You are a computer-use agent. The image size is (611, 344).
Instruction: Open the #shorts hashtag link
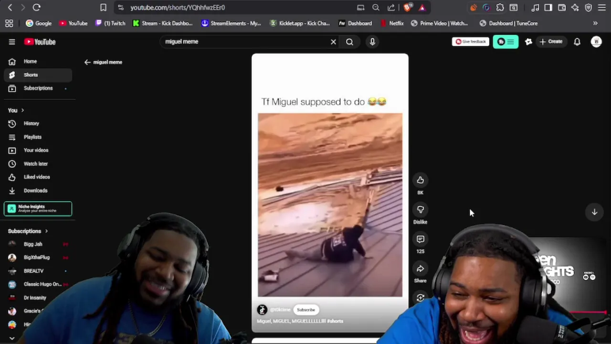pos(335,321)
